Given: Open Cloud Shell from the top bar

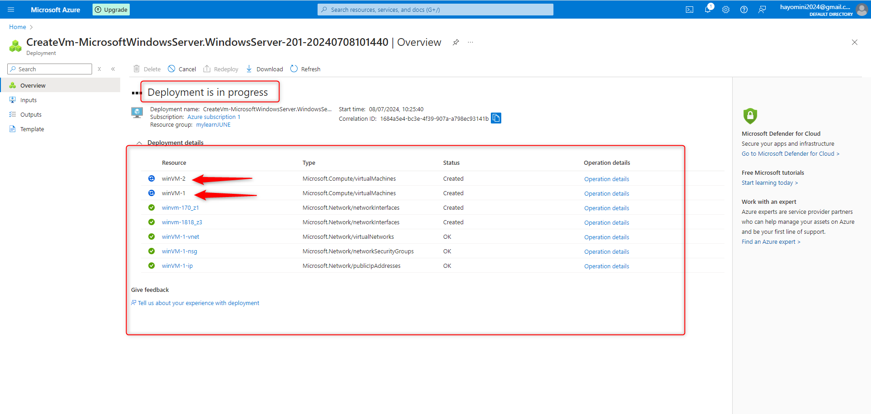Looking at the screenshot, I should [x=690, y=10].
